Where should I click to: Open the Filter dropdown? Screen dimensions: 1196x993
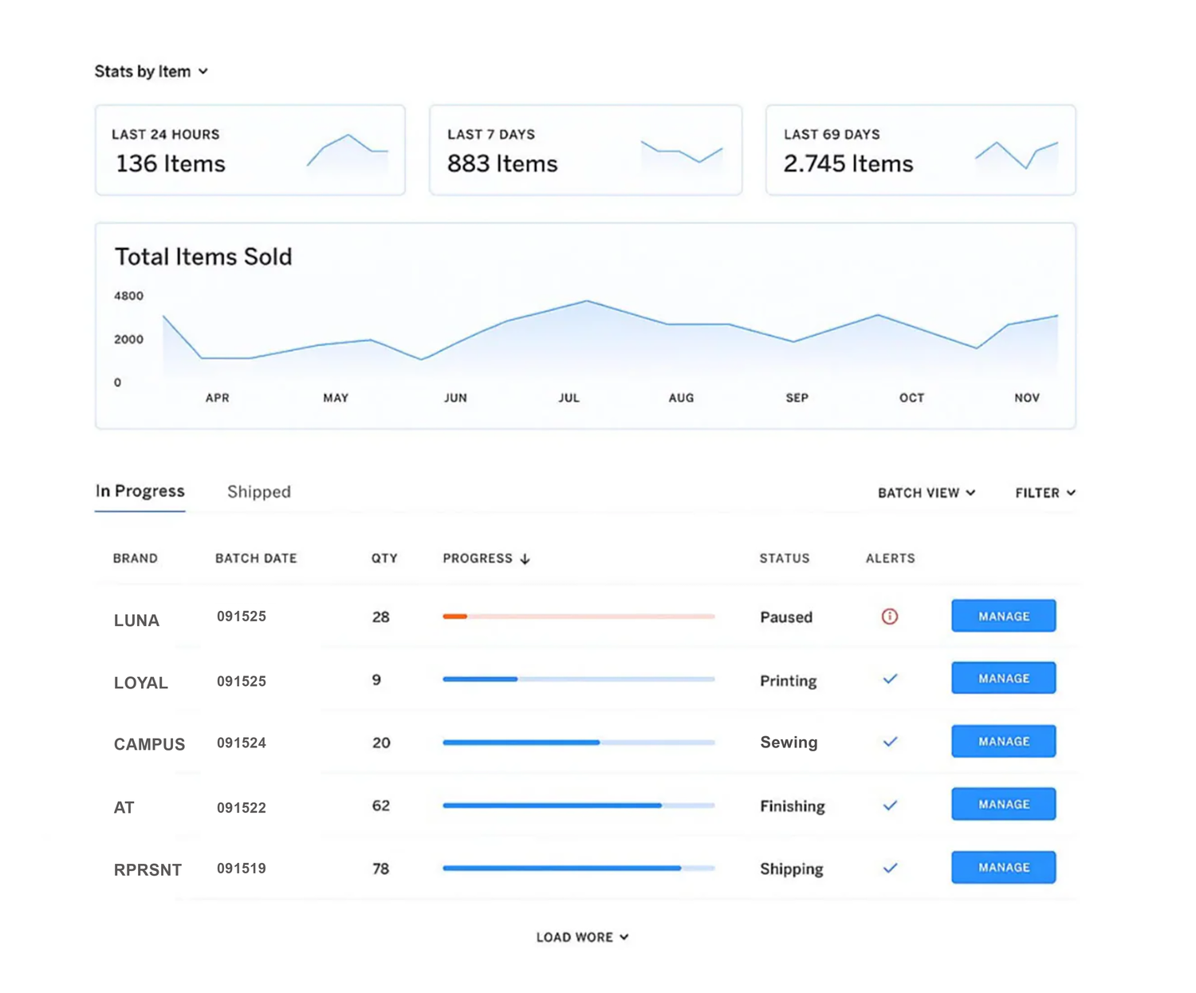click(1045, 493)
